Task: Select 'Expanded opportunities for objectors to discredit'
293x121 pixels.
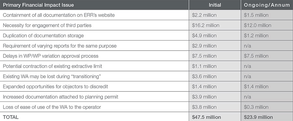Action: 55,87
